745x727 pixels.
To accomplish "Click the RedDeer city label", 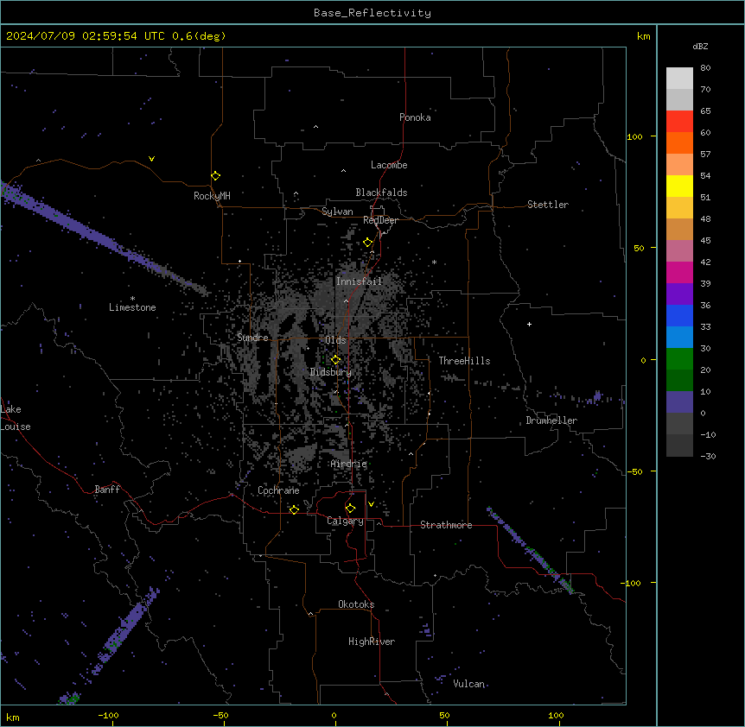I will point(380,220).
